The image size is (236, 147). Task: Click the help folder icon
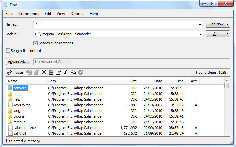point(10,99)
